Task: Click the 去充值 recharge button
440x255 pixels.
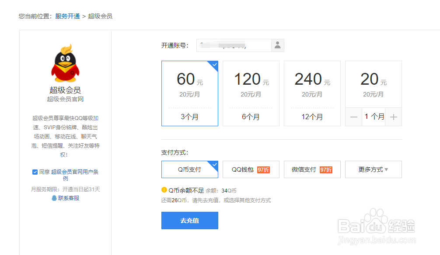Action: click(189, 221)
